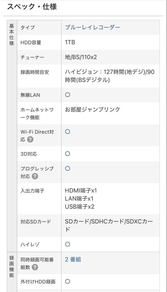The image size is (167, 292).
Task: Click the チューナー row label
Action: click(32, 57)
